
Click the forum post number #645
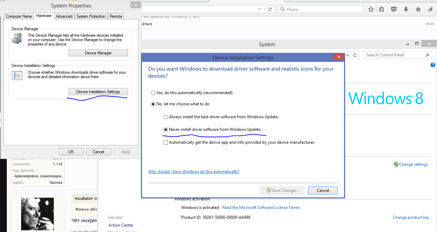pos(430,24)
